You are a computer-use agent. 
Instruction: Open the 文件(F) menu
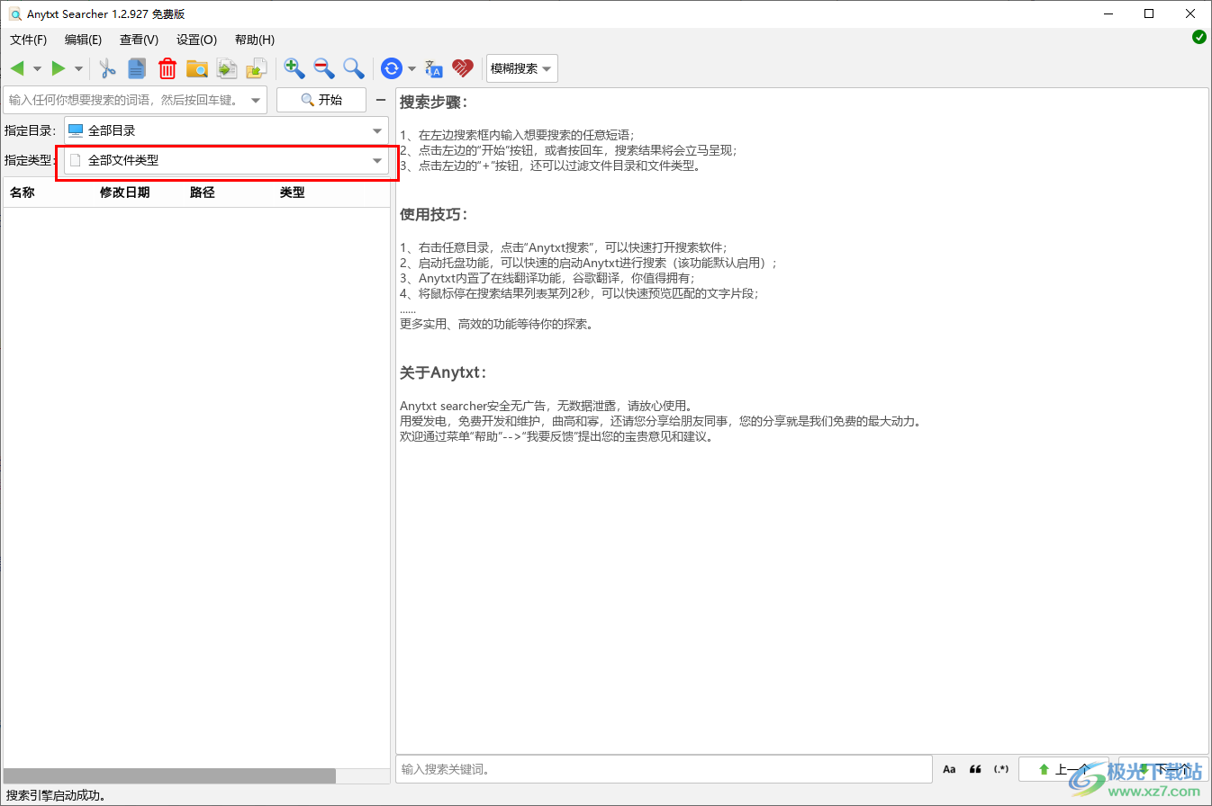[29, 40]
